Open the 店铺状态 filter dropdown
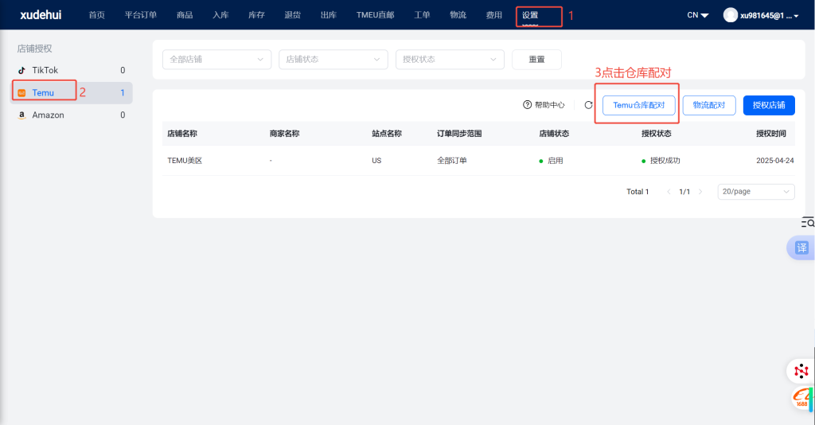The image size is (815, 425). coord(333,60)
